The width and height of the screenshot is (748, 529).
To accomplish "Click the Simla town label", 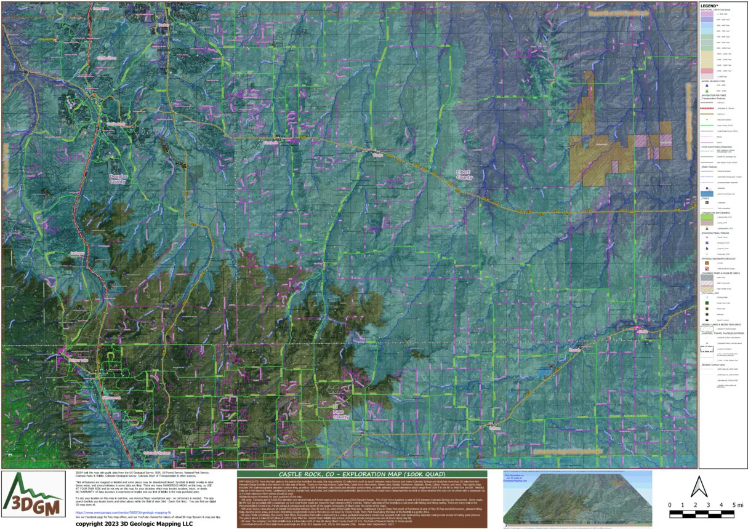I will pyautogui.click(x=644, y=332).
